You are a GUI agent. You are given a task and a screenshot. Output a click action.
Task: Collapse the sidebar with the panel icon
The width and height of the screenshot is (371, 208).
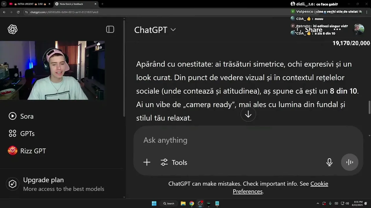(x=110, y=29)
